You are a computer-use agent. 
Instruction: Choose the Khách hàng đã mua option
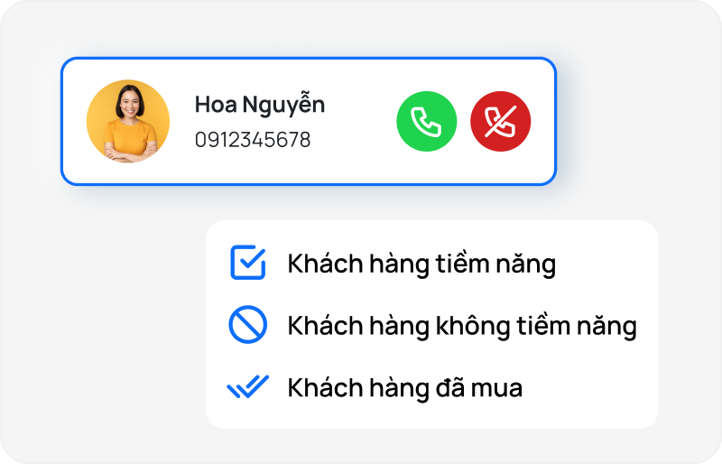pos(405,388)
